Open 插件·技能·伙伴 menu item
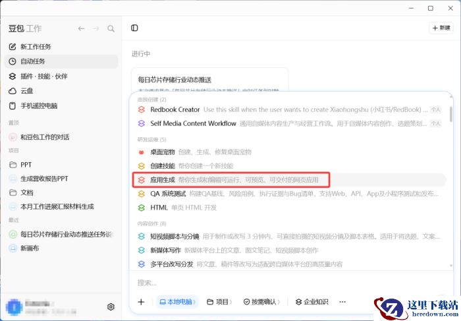Screen dimensions: 461x321 coord(61,76)
